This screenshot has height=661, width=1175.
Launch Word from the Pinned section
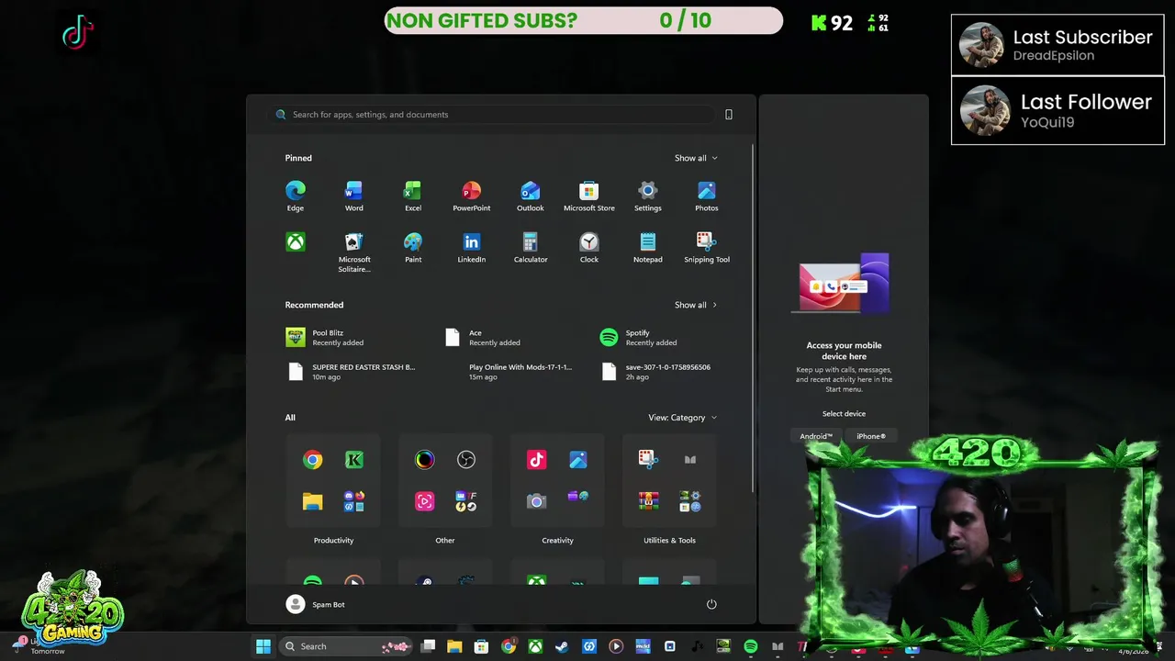coord(353,196)
